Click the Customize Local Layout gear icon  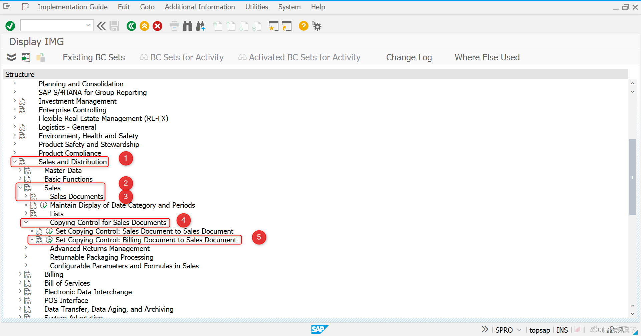(x=316, y=26)
